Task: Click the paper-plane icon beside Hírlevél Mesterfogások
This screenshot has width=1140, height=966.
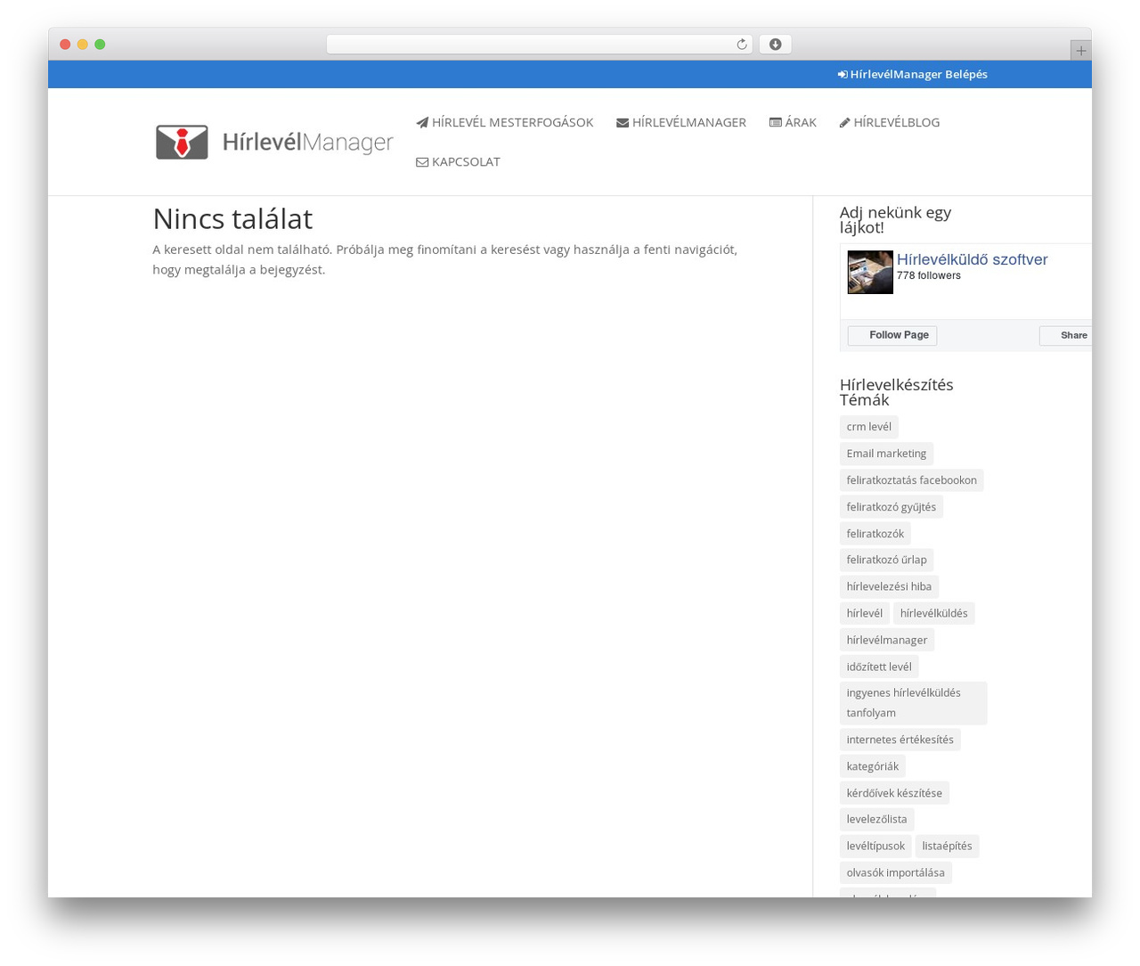Action: click(422, 123)
